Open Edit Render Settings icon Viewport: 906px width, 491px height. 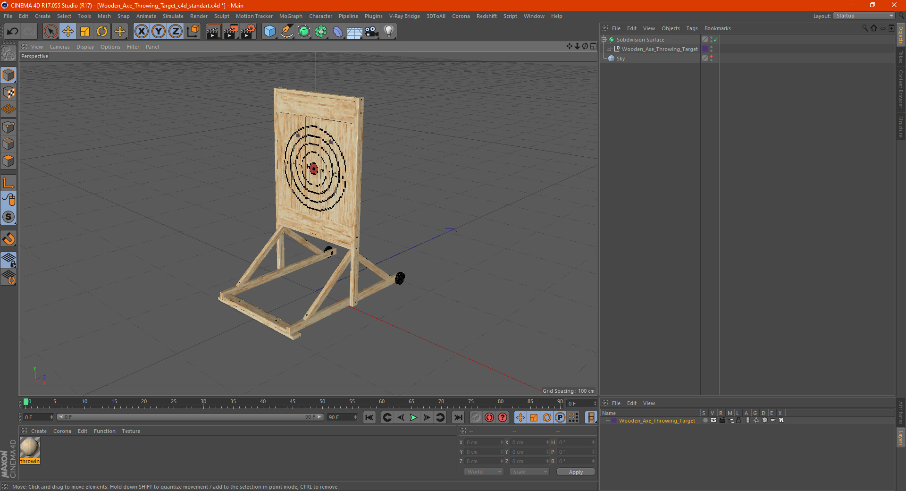248,32
